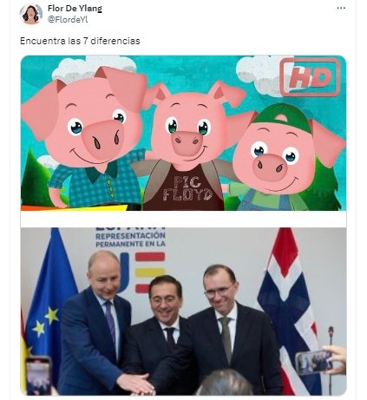Viewport: 367px width, 400px height.
Task: Click the smartphone held beside the EU flag
Action: (38, 376)
